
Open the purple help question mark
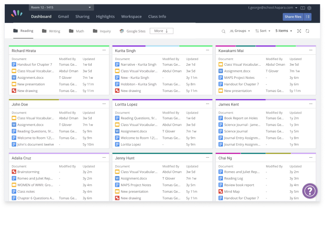coord(310,191)
